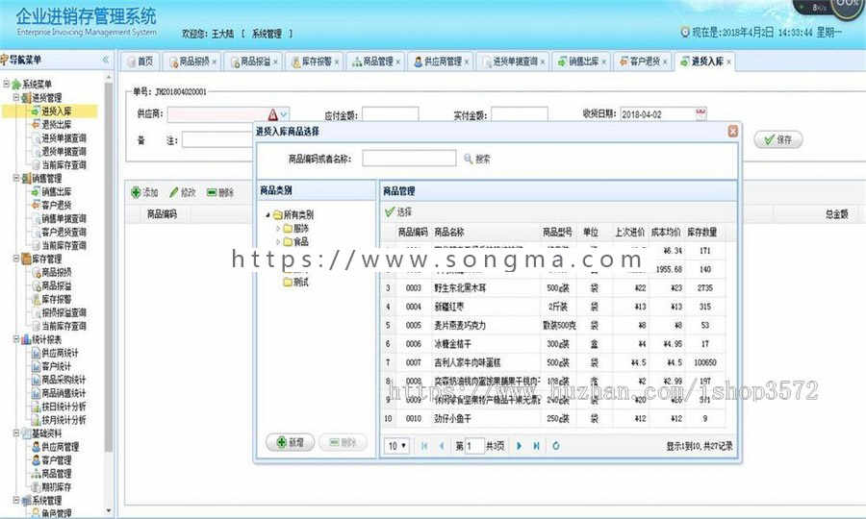
Task: Collapse 所有类别 category node
Action: (x=267, y=215)
